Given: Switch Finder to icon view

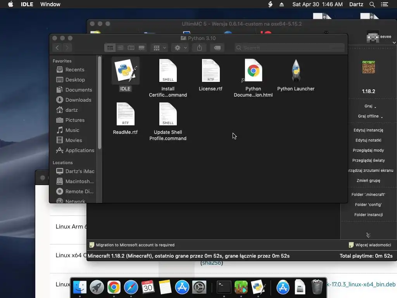Looking at the screenshot, I should [110, 48].
